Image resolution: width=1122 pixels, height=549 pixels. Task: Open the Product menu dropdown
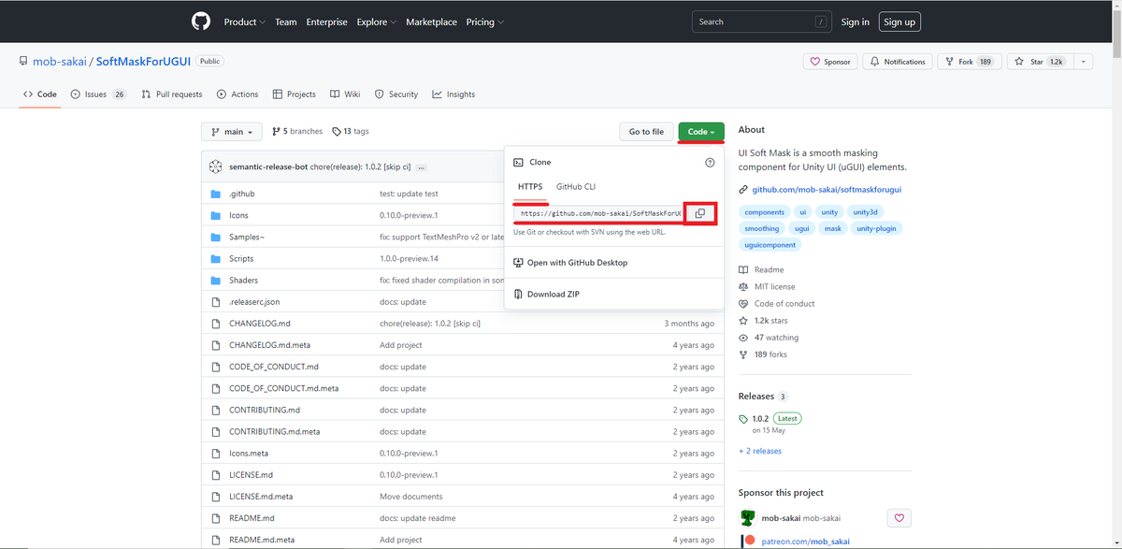[245, 22]
